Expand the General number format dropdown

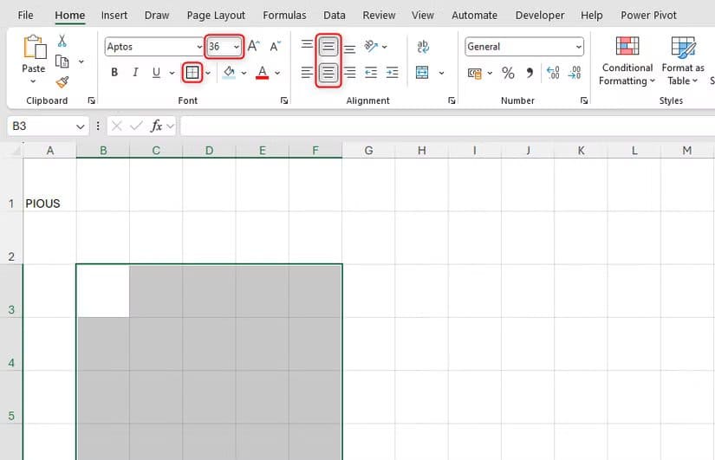(x=578, y=47)
